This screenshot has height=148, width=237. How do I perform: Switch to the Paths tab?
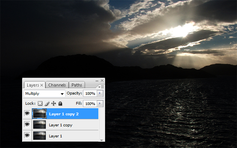pos(77,85)
